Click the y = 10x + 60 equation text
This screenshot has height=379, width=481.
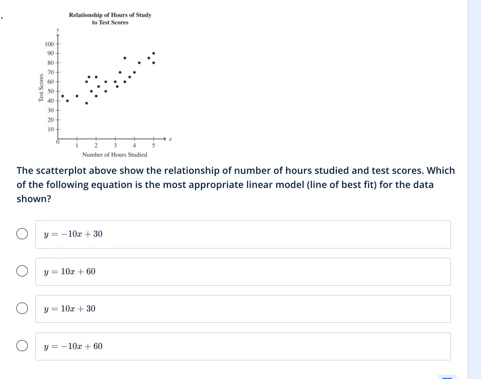(x=70, y=272)
